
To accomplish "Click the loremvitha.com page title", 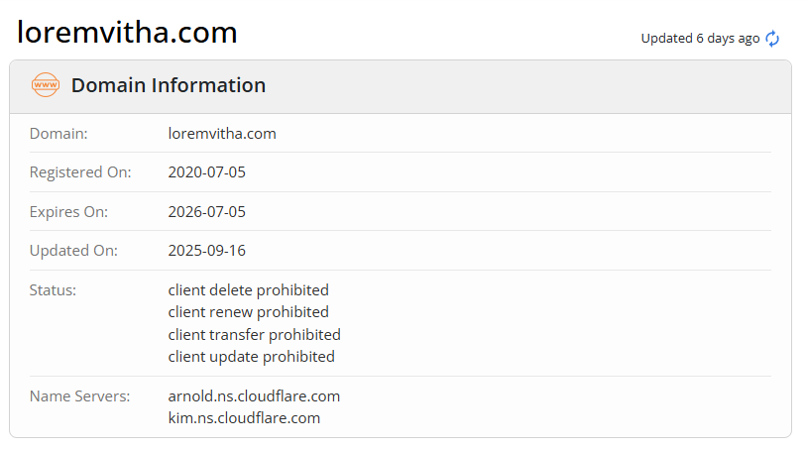I will tap(127, 33).
